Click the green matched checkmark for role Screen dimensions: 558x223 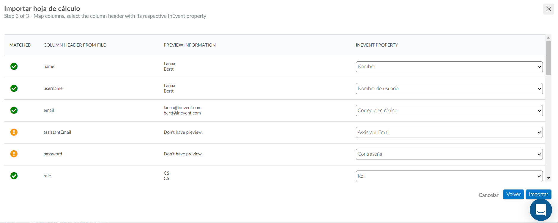pyautogui.click(x=14, y=176)
